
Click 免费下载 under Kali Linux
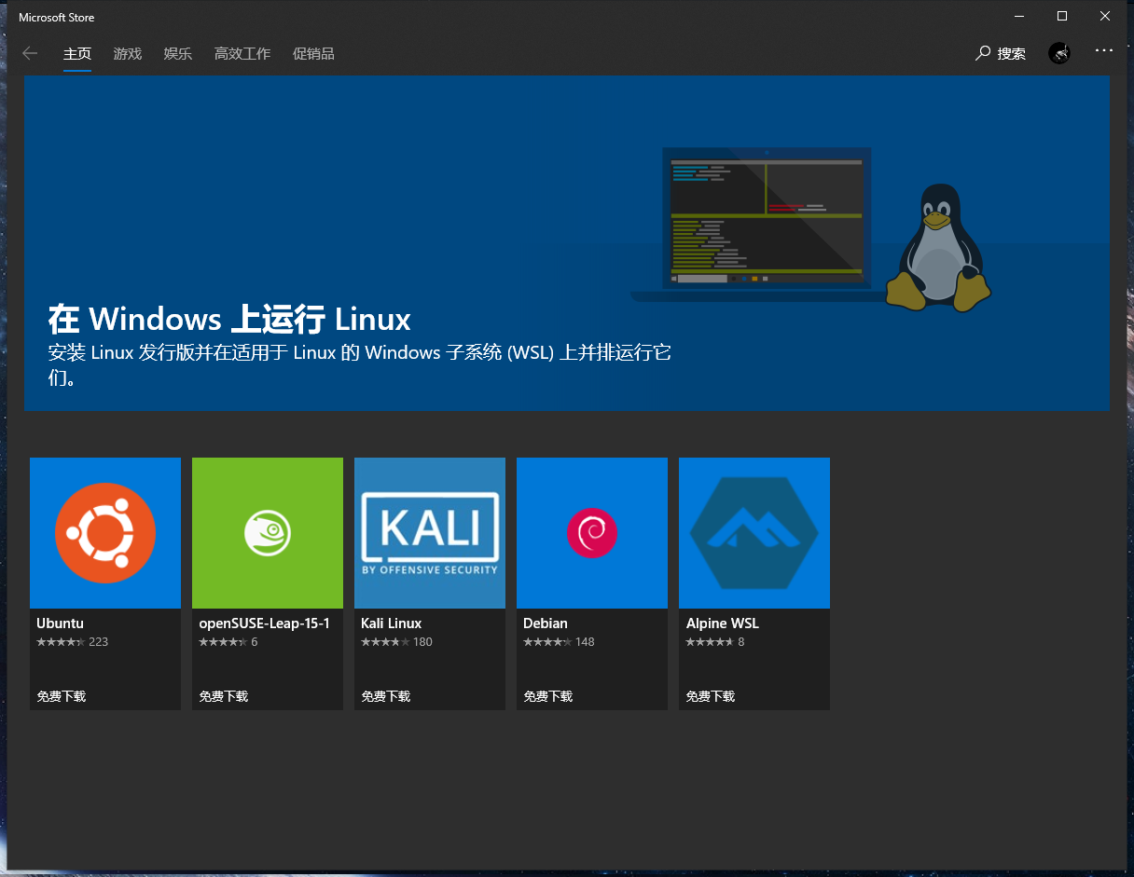tap(386, 696)
